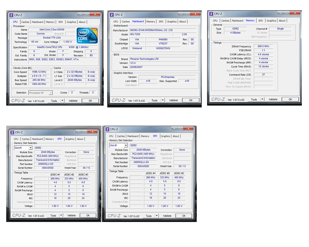Click CPU-Z icon in the narrower SPD window title
This screenshot has height=247, width=309.
[x=12, y=132]
